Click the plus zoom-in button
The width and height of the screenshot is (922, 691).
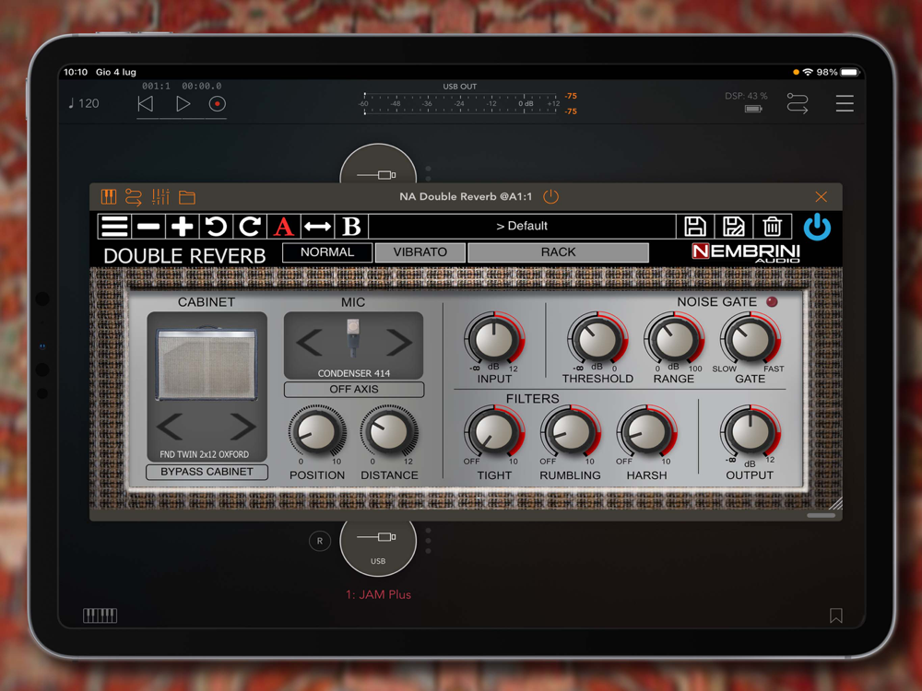point(183,227)
